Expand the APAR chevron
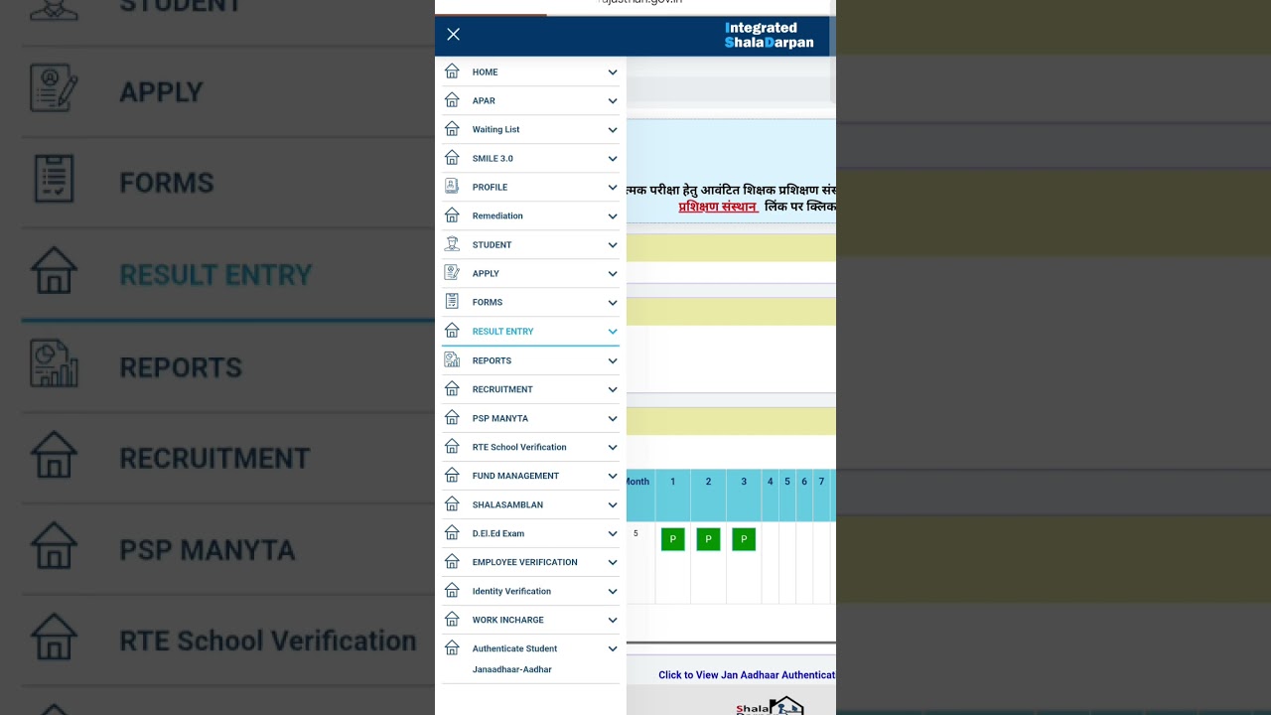The width and height of the screenshot is (1271, 715). pyautogui.click(x=613, y=101)
